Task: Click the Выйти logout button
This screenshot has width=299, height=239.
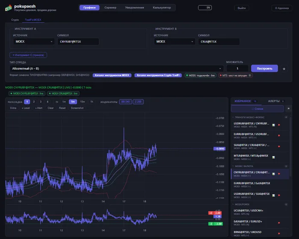Action: coord(241,8)
